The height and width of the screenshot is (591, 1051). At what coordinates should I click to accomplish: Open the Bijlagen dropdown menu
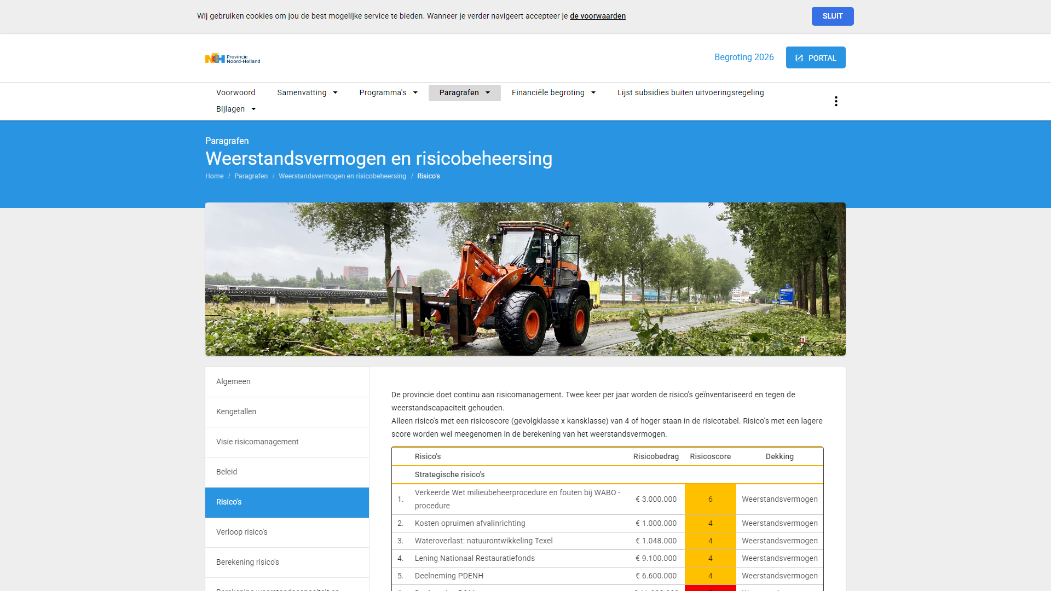pyautogui.click(x=236, y=109)
